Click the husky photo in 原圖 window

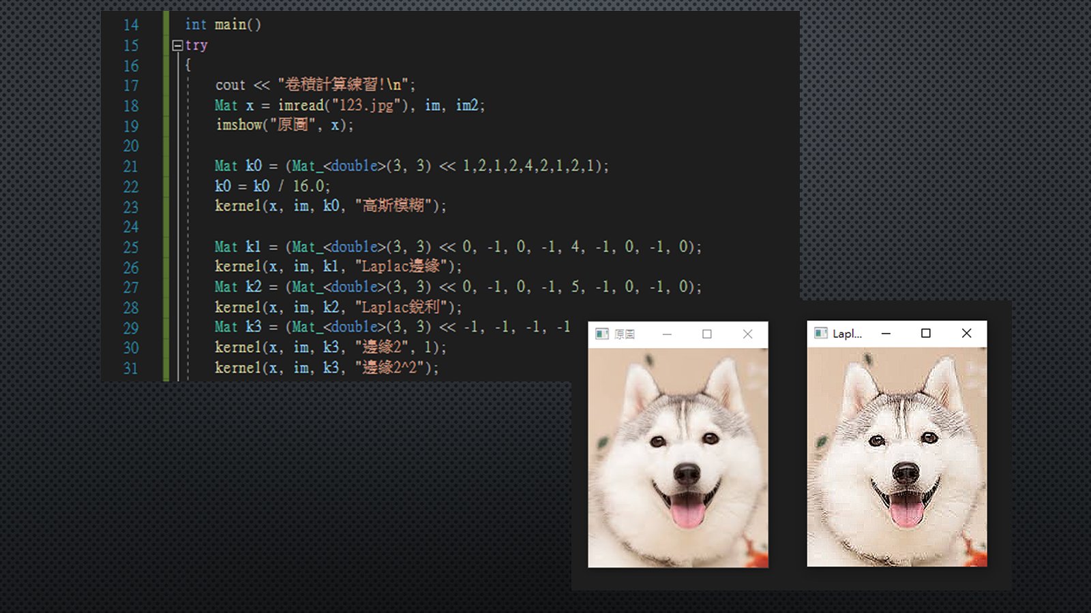tap(678, 457)
